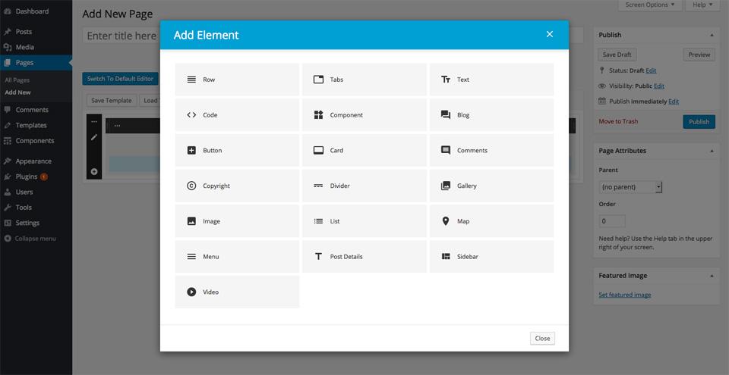The width and height of the screenshot is (729, 375).
Task: Insert a Blog element
Action: pos(491,114)
